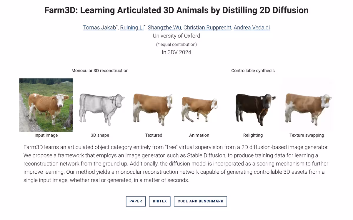Click the abstract paragraph about Farm3D

point(176,164)
